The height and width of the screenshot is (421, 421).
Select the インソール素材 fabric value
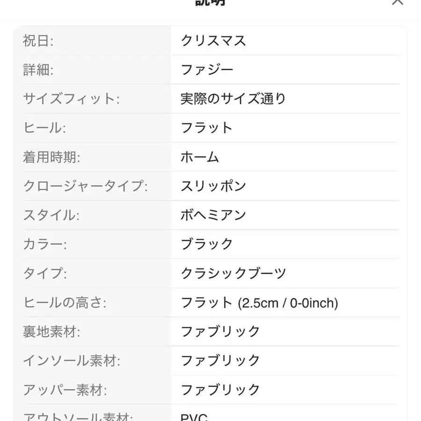pyautogui.click(x=220, y=361)
